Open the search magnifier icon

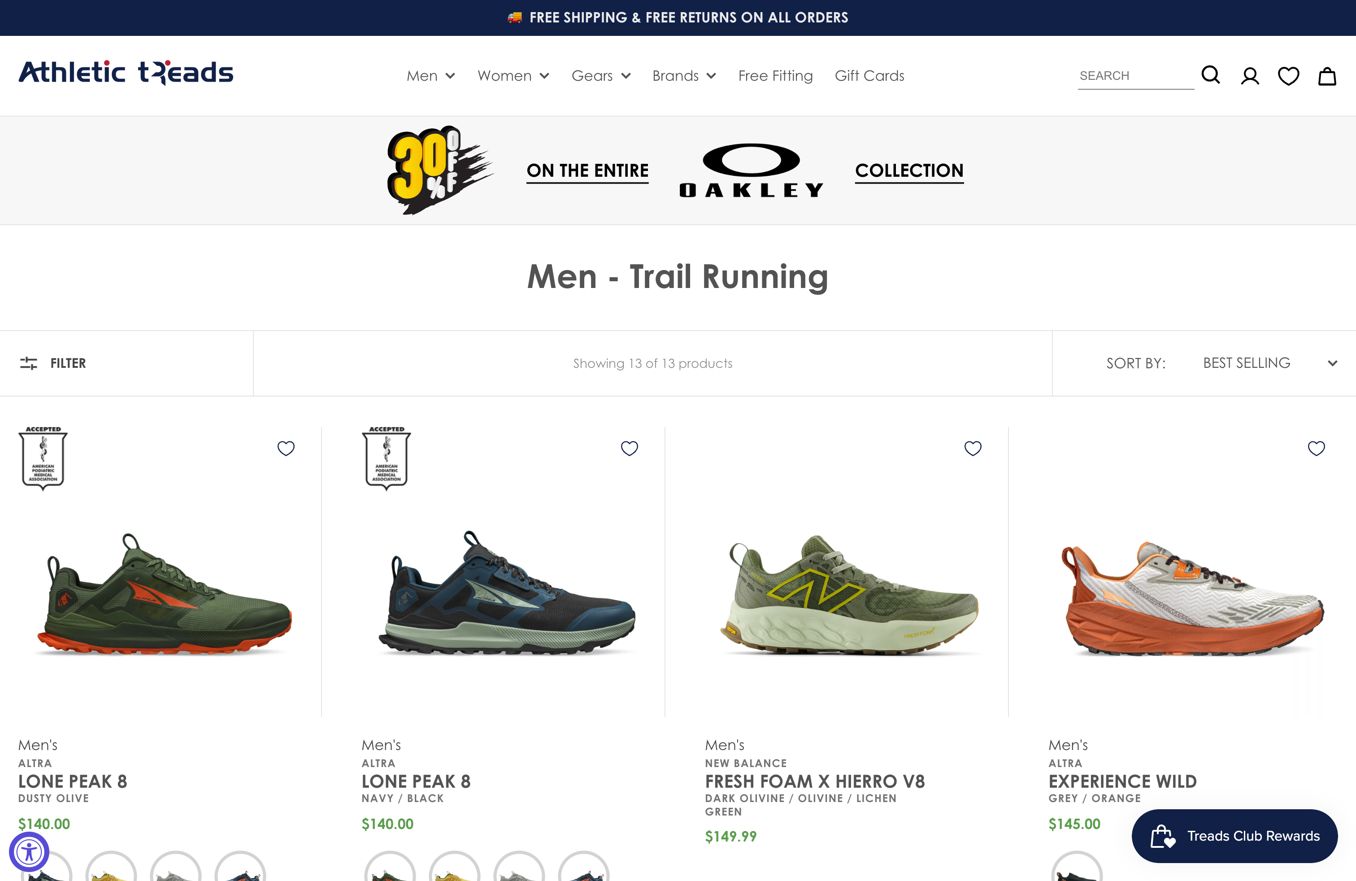click(x=1210, y=74)
